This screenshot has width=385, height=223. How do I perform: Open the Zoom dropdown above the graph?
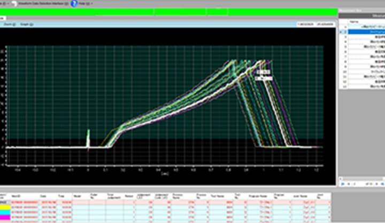10,24
